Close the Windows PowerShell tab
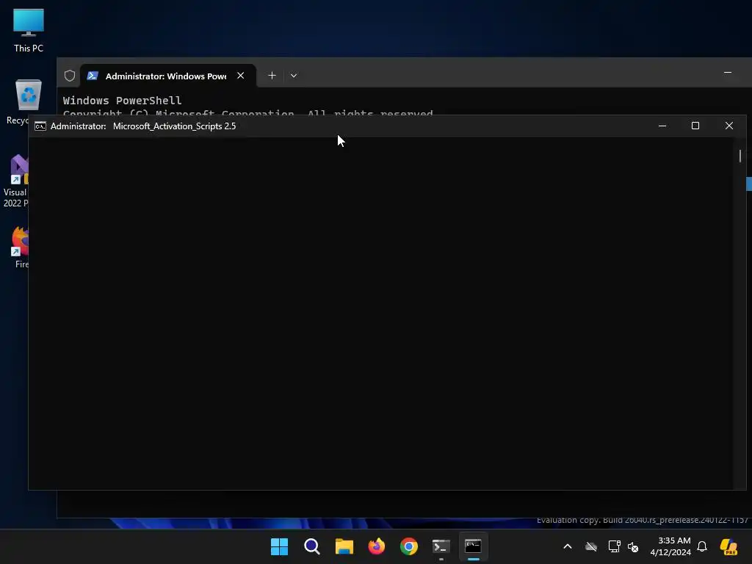The width and height of the screenshot is (752, 564). (x=241, y=76)
